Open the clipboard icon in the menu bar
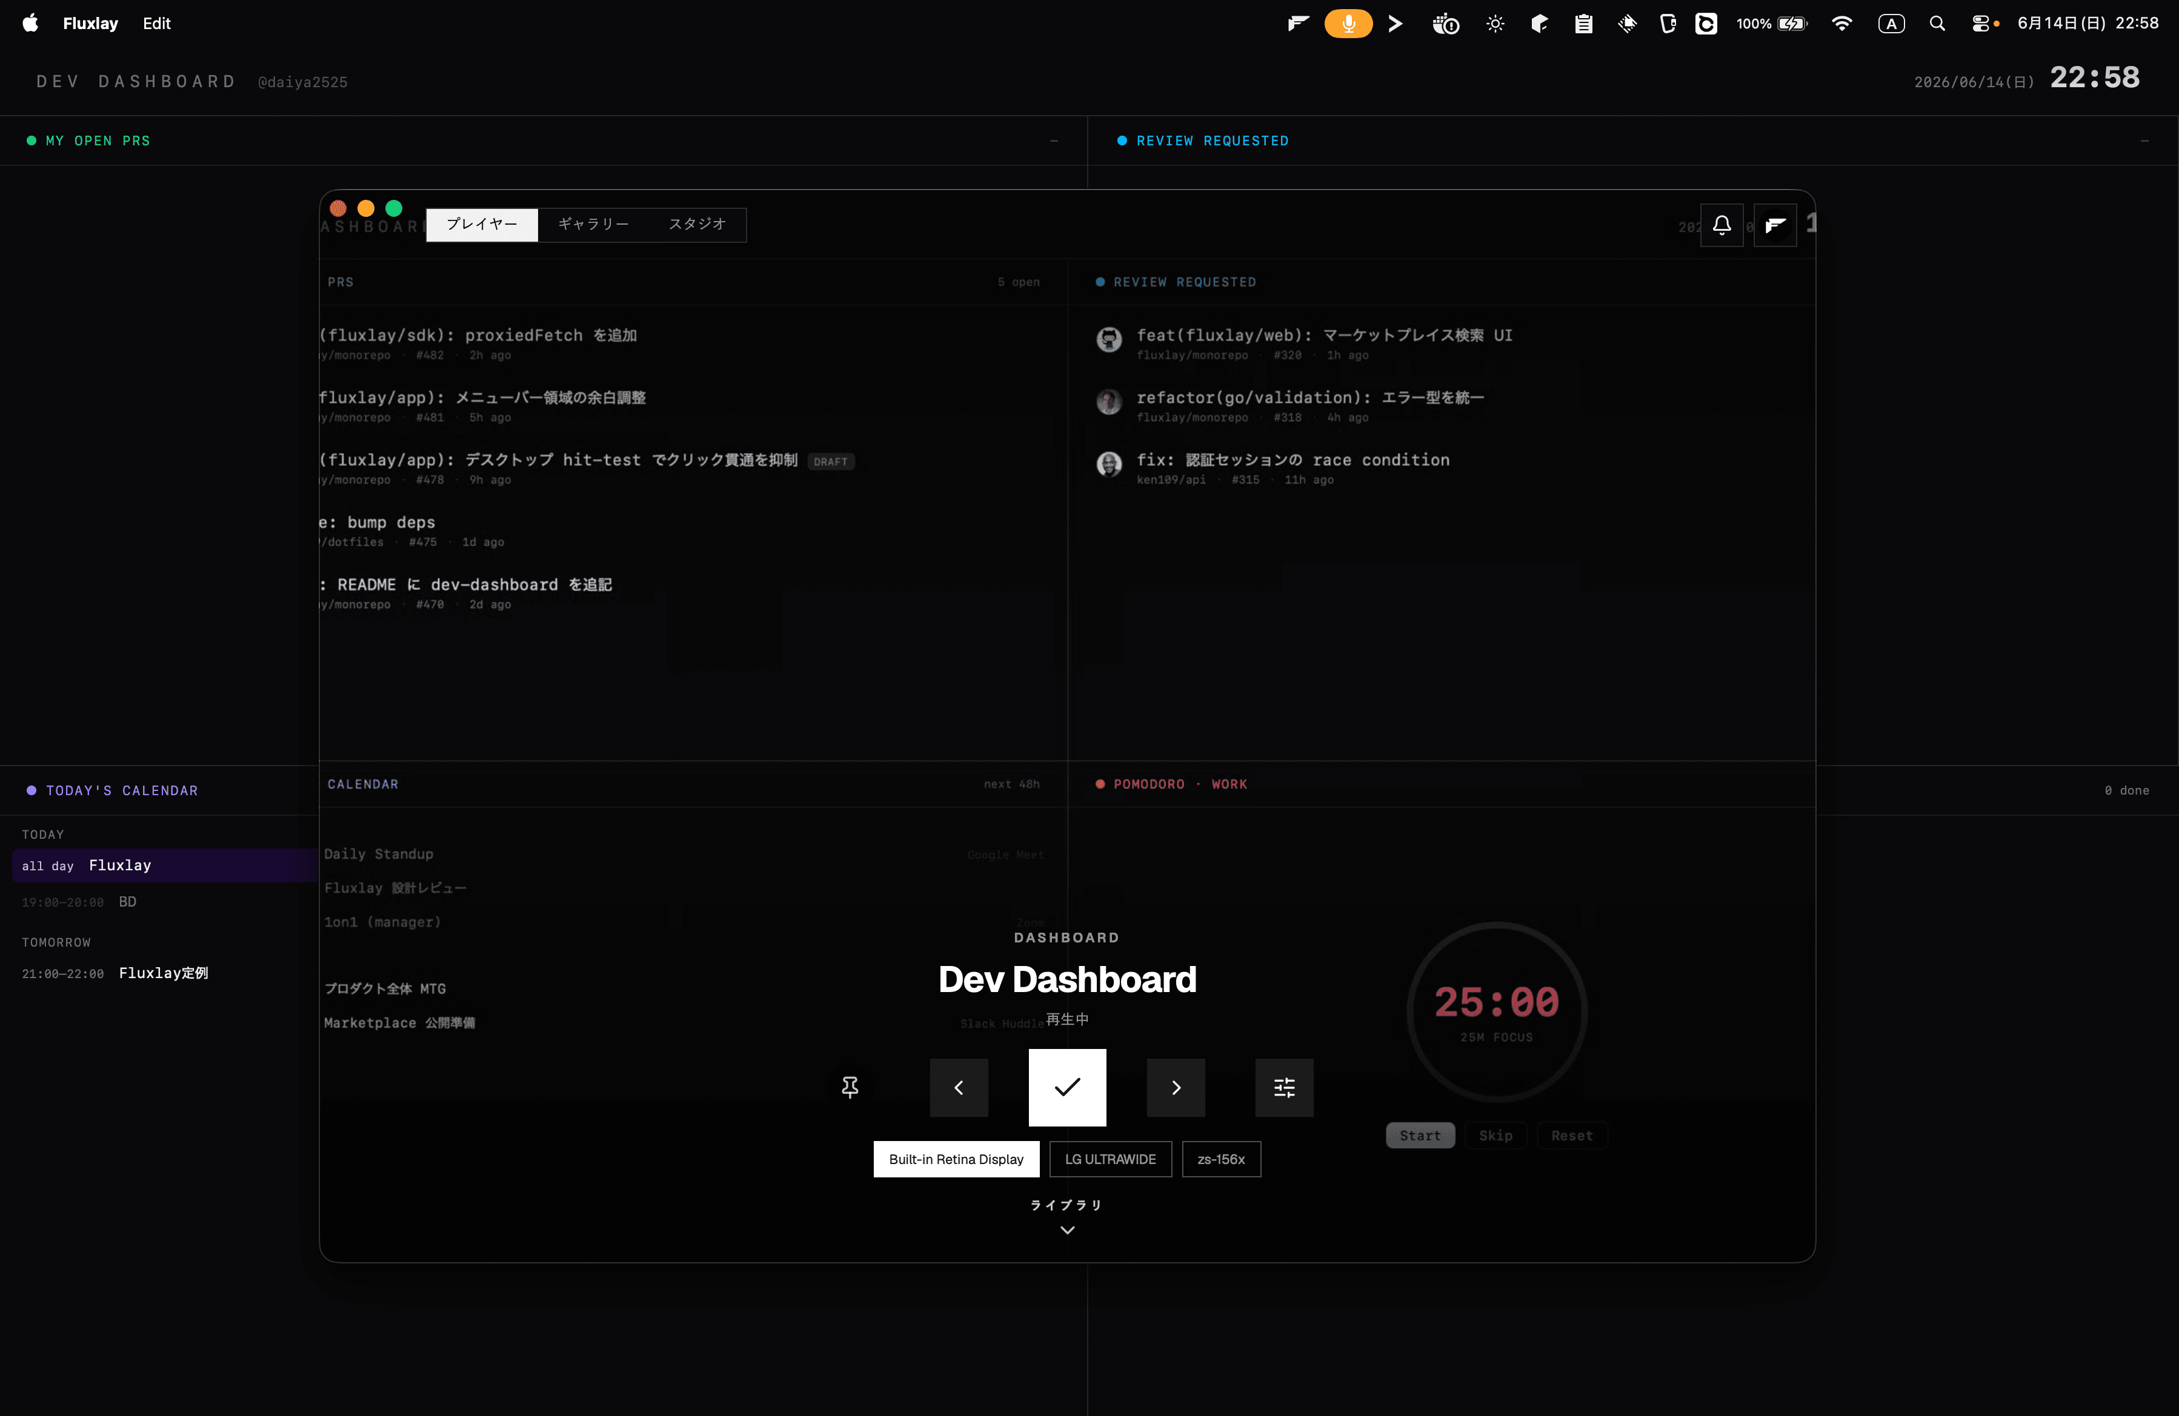 (1583, 24)
